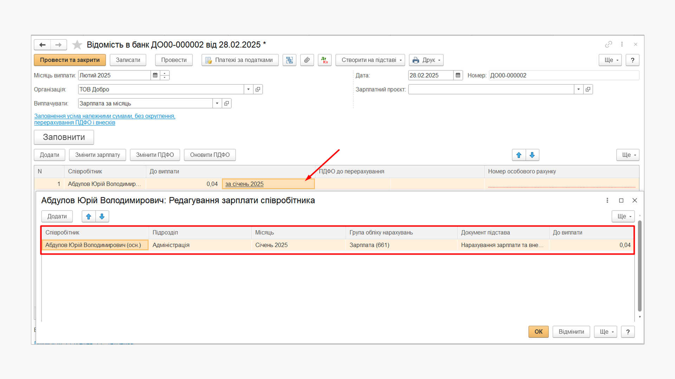Click the dialog vertical scrollbar
Screen dimensions: 675x379
(639, 265)
